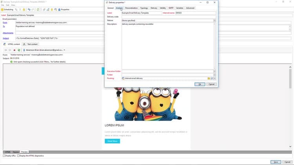
Task: Click the preview pane scroll down arrow
Action: 290,147
